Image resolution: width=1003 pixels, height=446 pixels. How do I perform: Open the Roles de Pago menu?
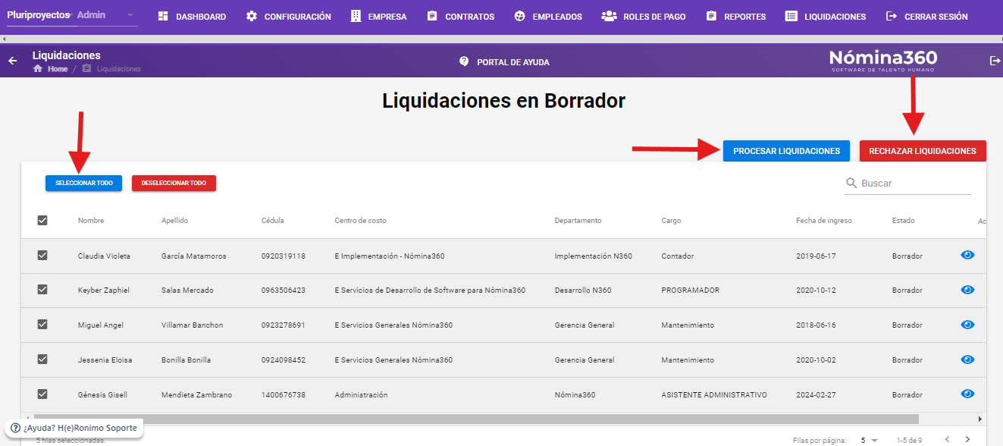(644, 16)
